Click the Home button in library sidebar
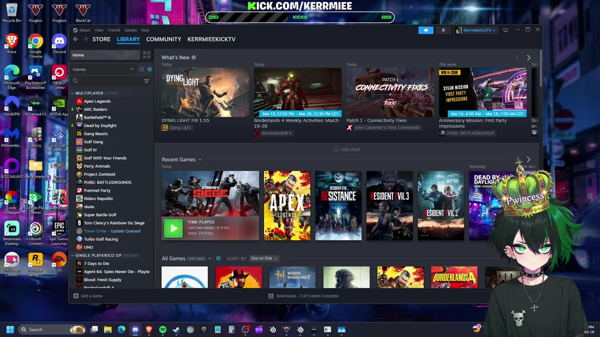The height and width of the screenshot is (337, 600). pyautogui.click(x=105, y=55)
